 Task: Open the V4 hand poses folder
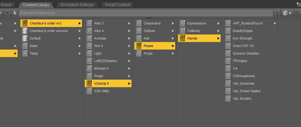pos(250,68)
